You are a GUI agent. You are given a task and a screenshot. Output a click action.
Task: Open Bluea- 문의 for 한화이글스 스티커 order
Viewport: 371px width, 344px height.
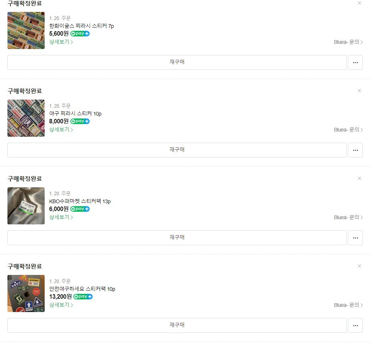click(348, 42)
